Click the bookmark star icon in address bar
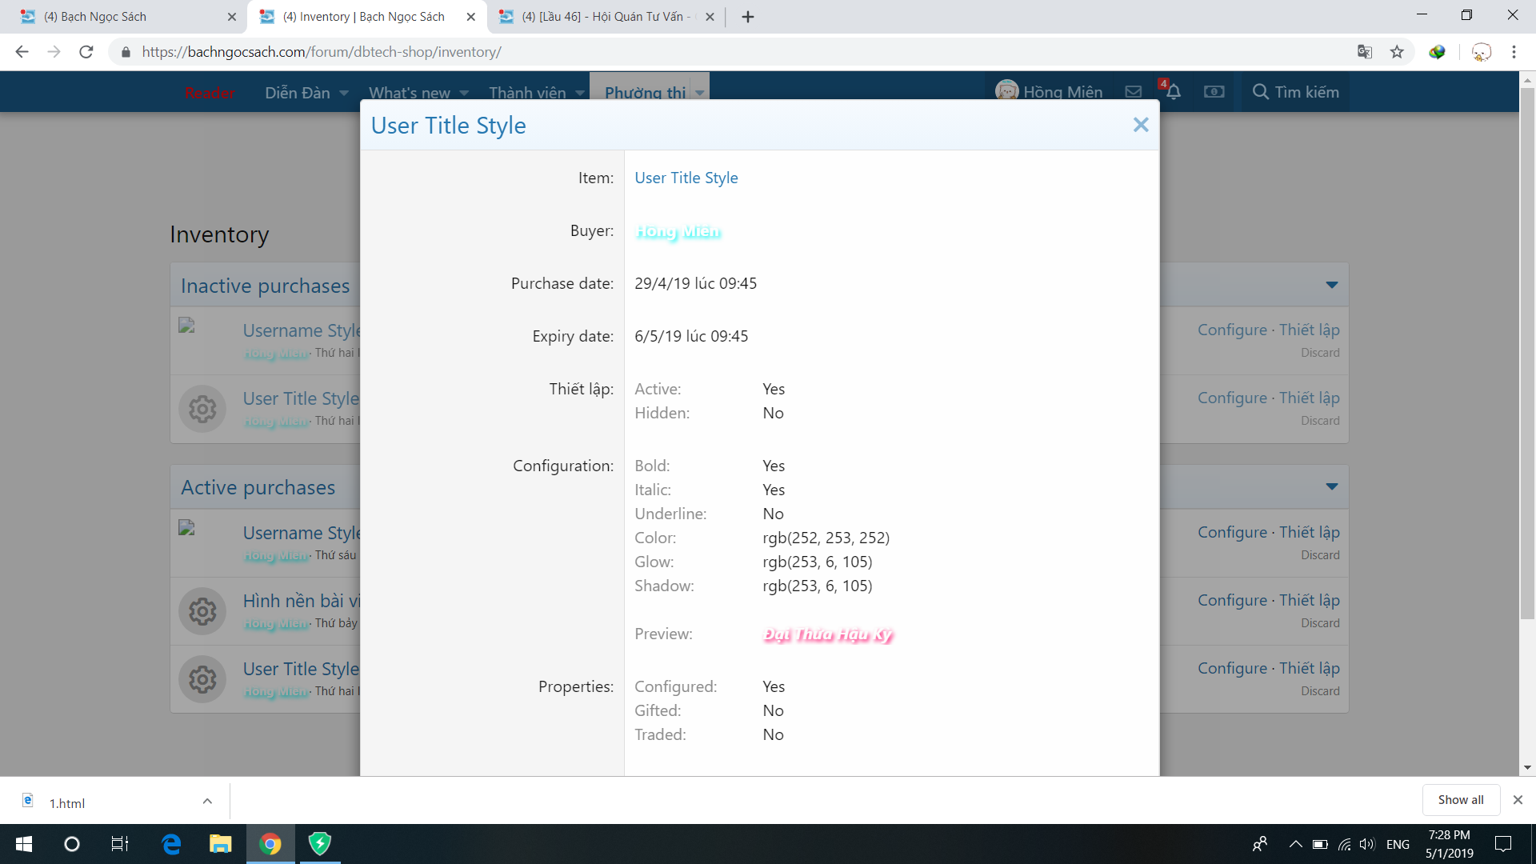 click(1397, 52)
